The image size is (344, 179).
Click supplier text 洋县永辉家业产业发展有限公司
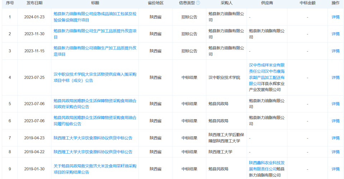click(x=267, y=87)
